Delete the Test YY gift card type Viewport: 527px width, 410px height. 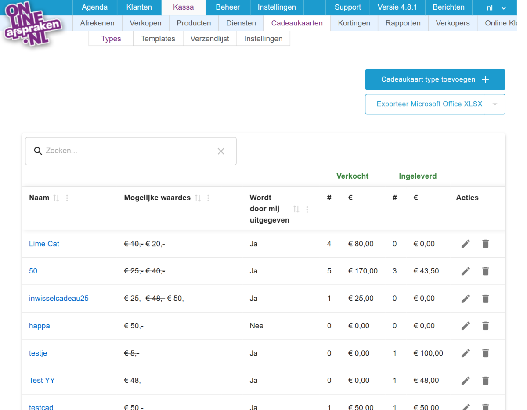(485, 381)
